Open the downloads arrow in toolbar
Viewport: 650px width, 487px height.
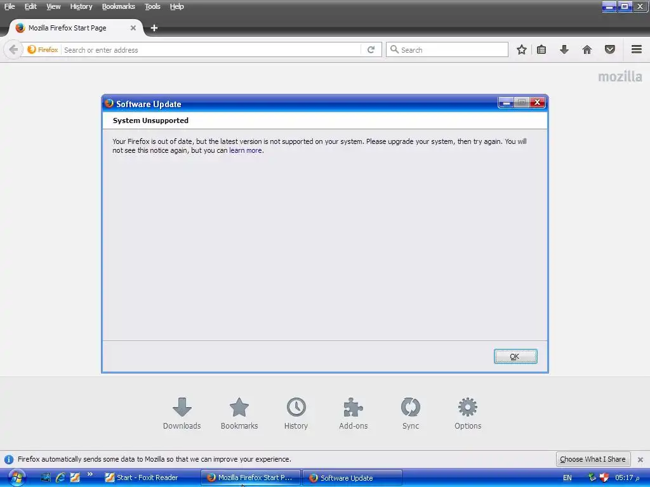tap(564, 49)
